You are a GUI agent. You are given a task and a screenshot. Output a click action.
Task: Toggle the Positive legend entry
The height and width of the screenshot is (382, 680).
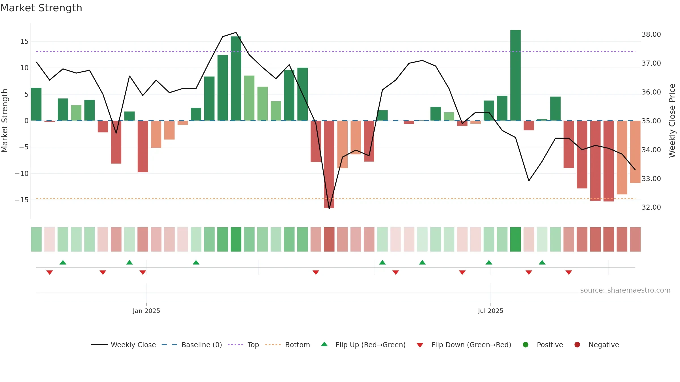[543, 345]
